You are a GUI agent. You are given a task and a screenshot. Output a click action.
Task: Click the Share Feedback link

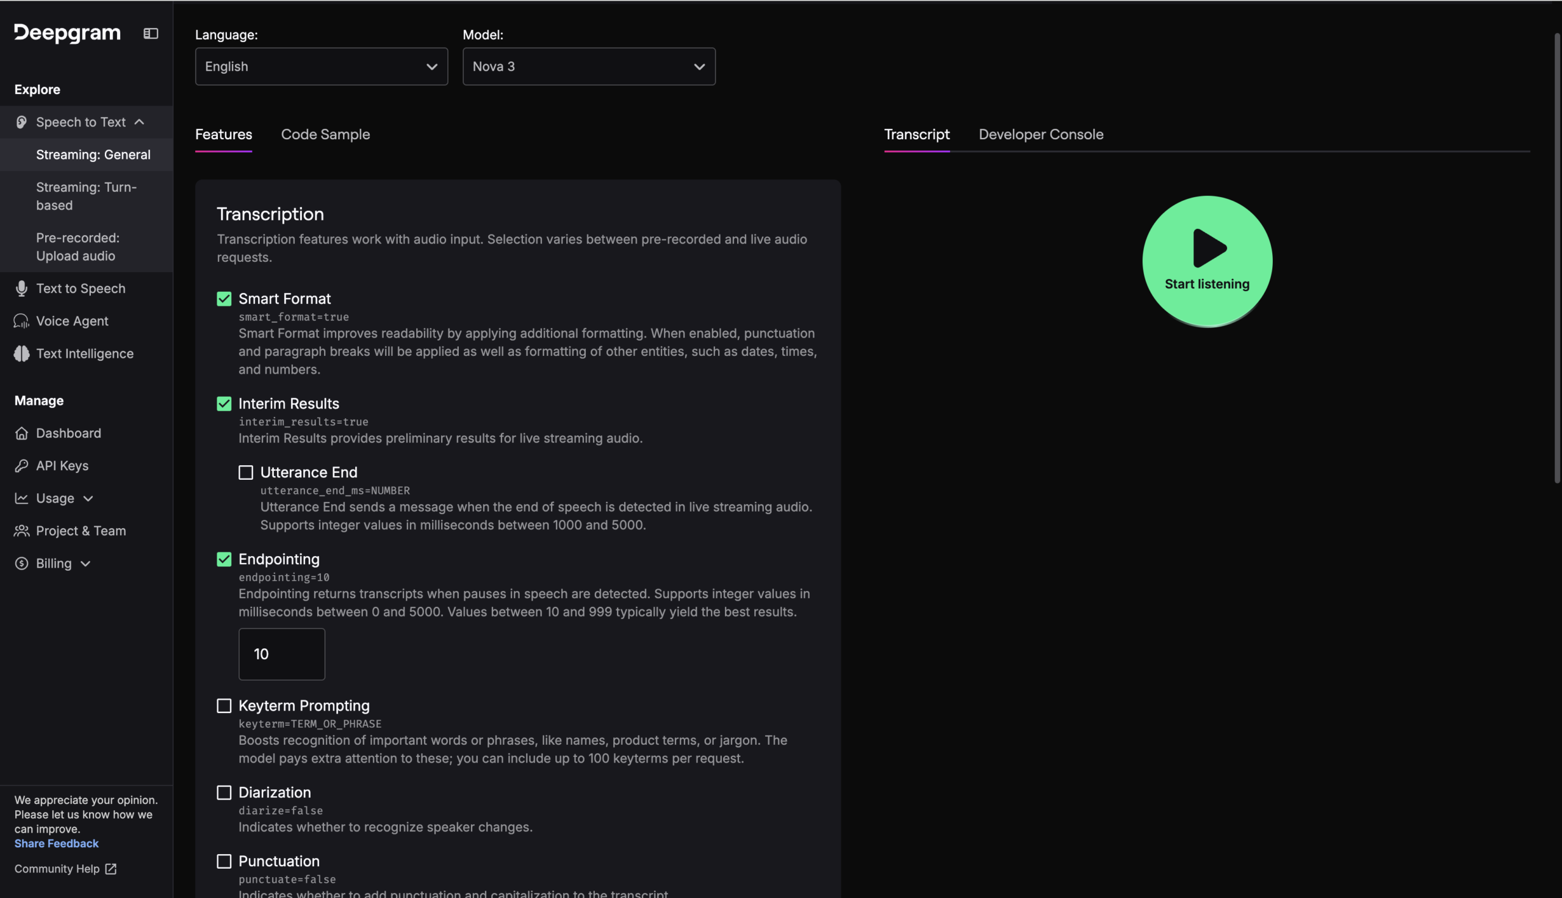(57, 844)
